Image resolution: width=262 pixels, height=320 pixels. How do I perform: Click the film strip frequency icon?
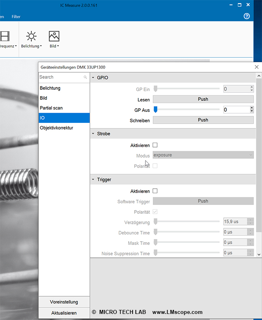[x=5, y=37]
